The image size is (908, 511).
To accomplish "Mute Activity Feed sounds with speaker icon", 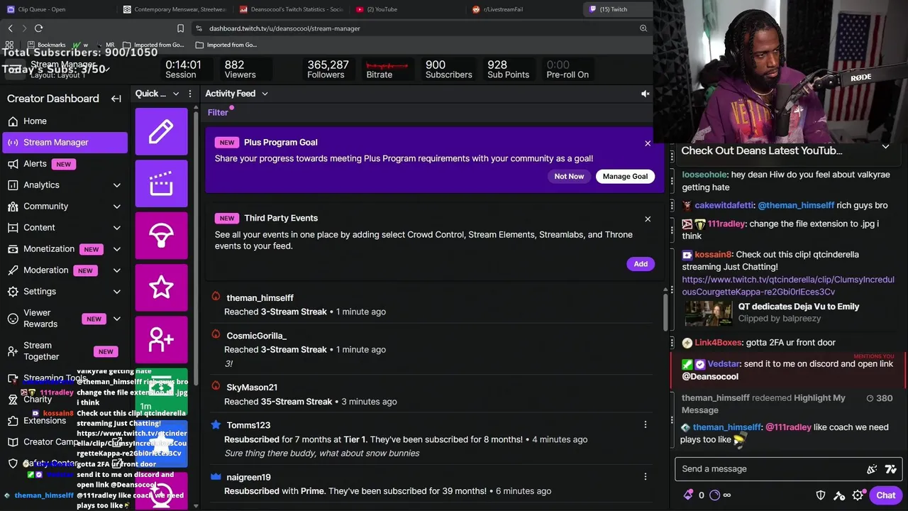I will click(645, 94).
